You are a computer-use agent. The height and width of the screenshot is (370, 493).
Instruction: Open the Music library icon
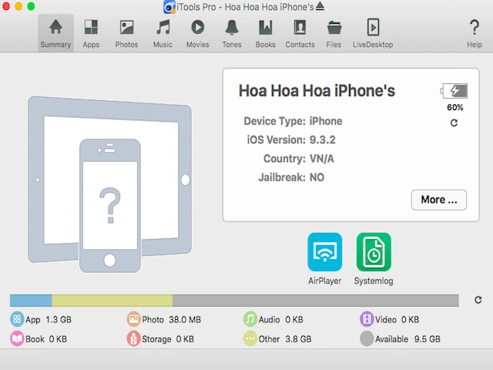163,33
